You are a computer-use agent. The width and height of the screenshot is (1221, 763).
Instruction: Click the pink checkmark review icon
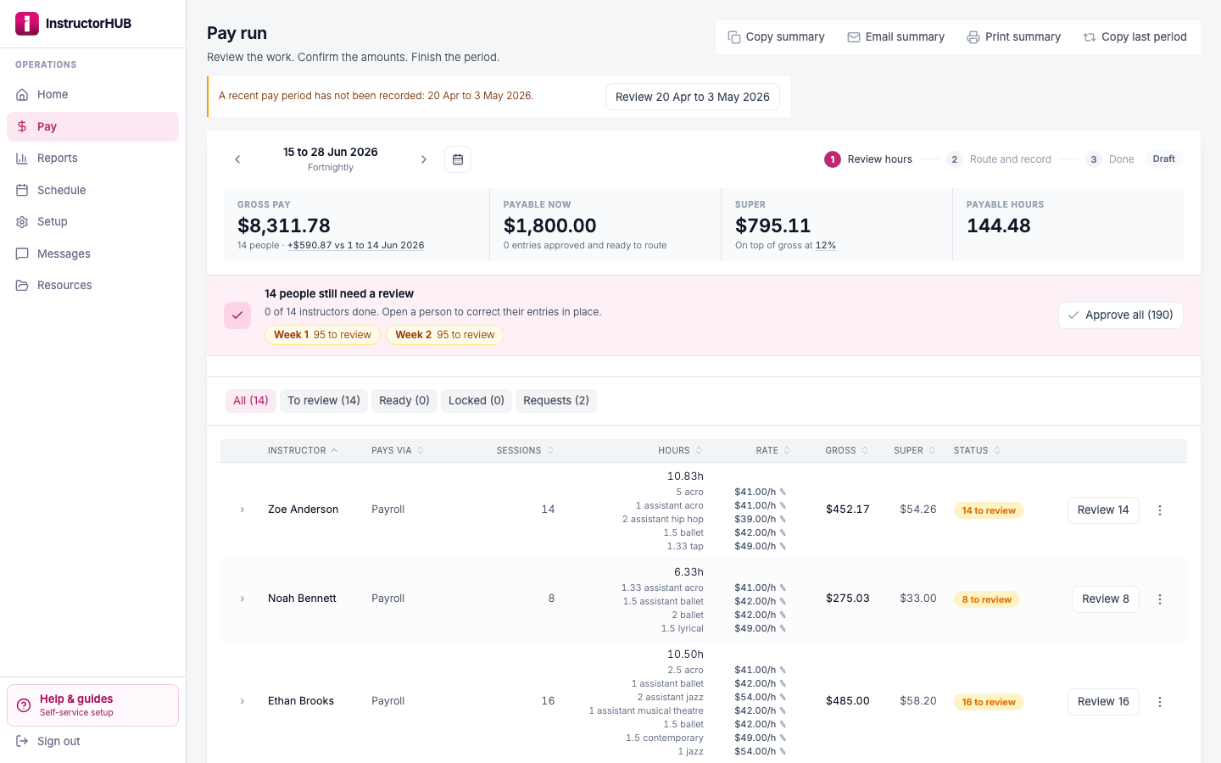click(237, 315)
